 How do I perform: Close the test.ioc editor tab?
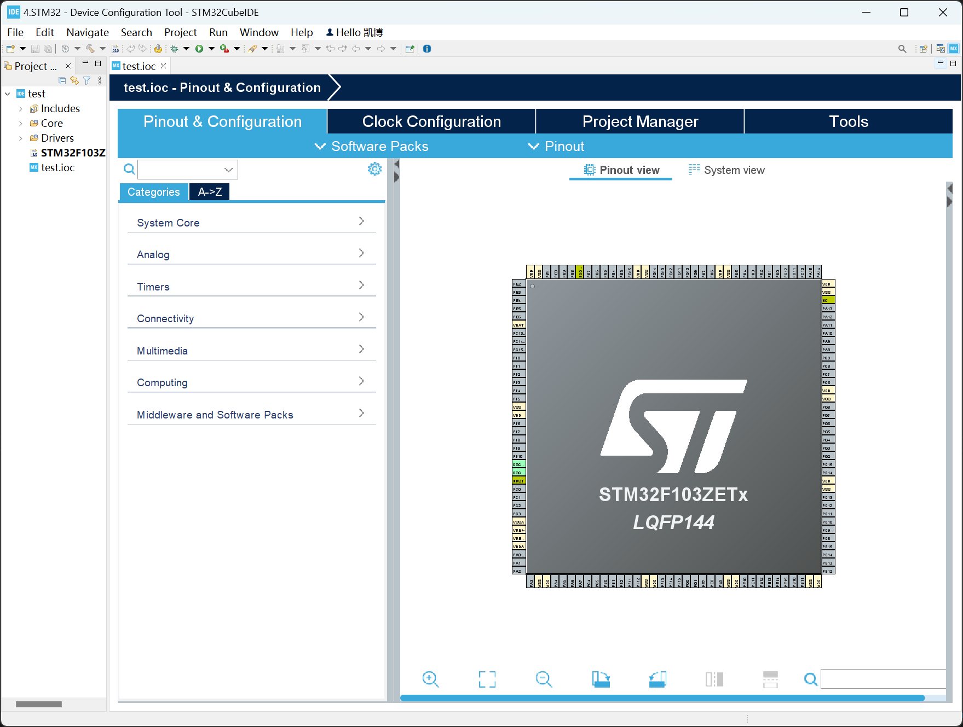163,66
